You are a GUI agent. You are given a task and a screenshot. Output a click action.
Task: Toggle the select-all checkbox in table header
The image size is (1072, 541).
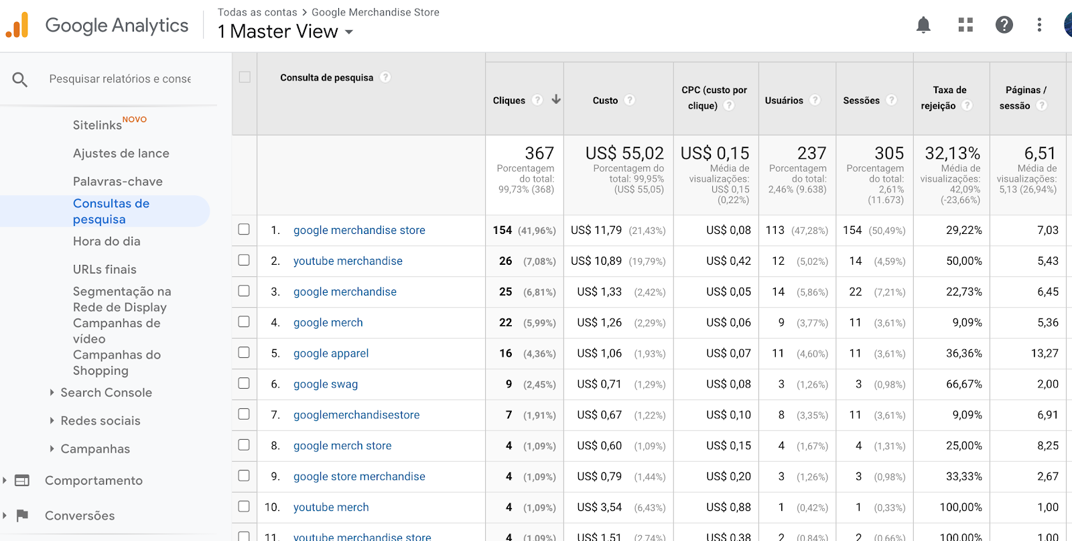[245, 77]
